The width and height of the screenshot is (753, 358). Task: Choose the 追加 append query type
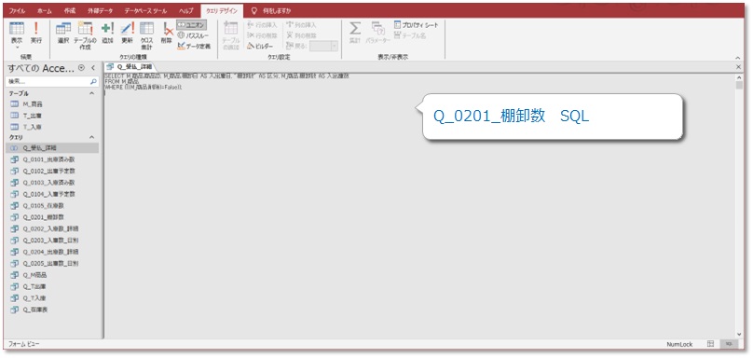[x=107, y=33]
